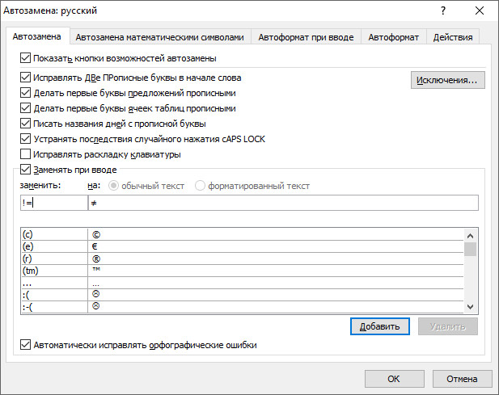Select обычный текст radio button

(113, 186)
